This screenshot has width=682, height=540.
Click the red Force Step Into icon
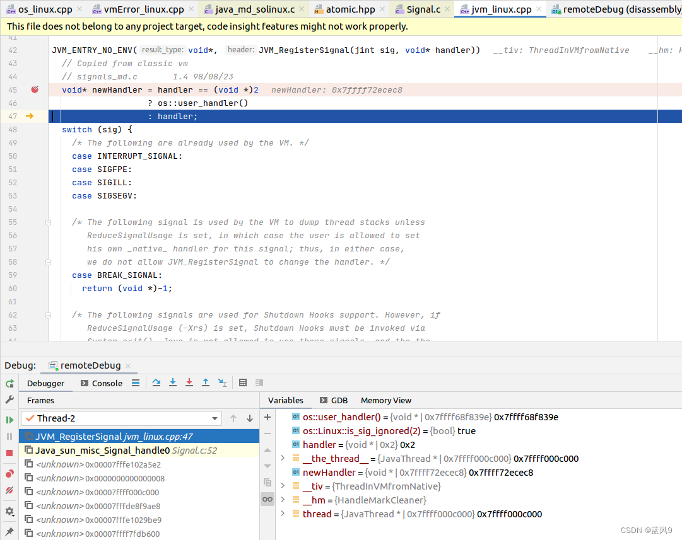coord(189,382)
